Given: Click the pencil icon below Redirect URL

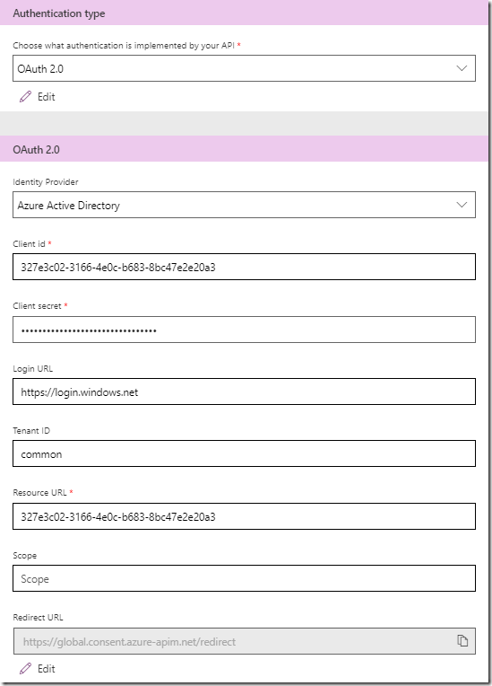Looking at the screenshot, I should (26, 669).
